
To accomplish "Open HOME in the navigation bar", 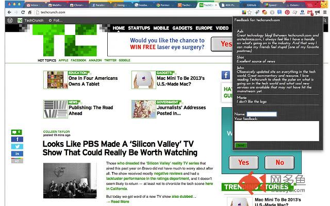I will pyautogui.click(x=119, y=28).
